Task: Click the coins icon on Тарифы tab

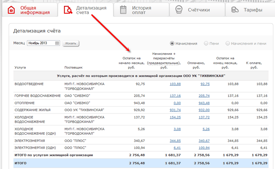Action: 235,10
